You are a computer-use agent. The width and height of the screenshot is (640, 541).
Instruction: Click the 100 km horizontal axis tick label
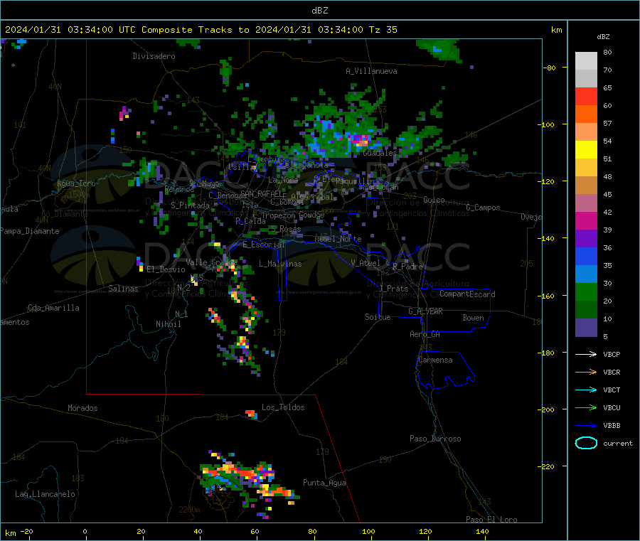tap(368, 531)
